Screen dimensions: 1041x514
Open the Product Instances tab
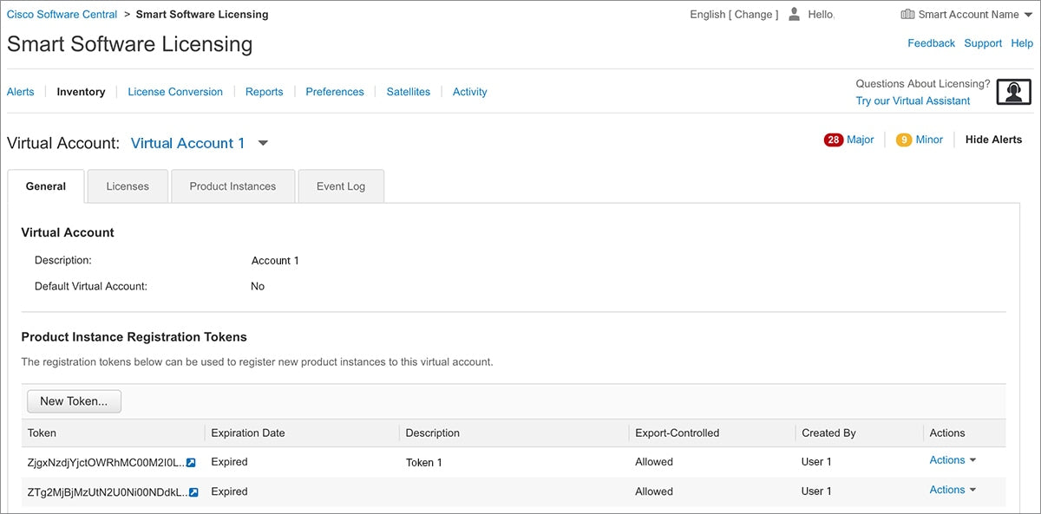click(232, 185)
